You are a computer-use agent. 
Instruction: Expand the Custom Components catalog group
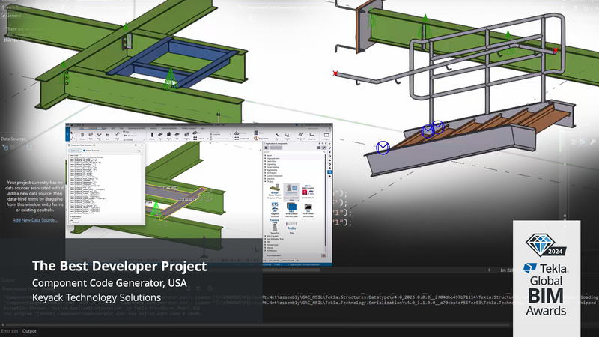[x=265, y=176]
